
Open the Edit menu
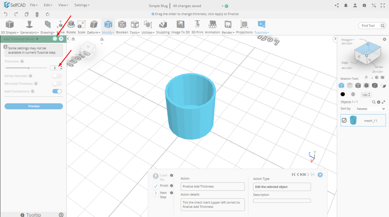[48, 5]
